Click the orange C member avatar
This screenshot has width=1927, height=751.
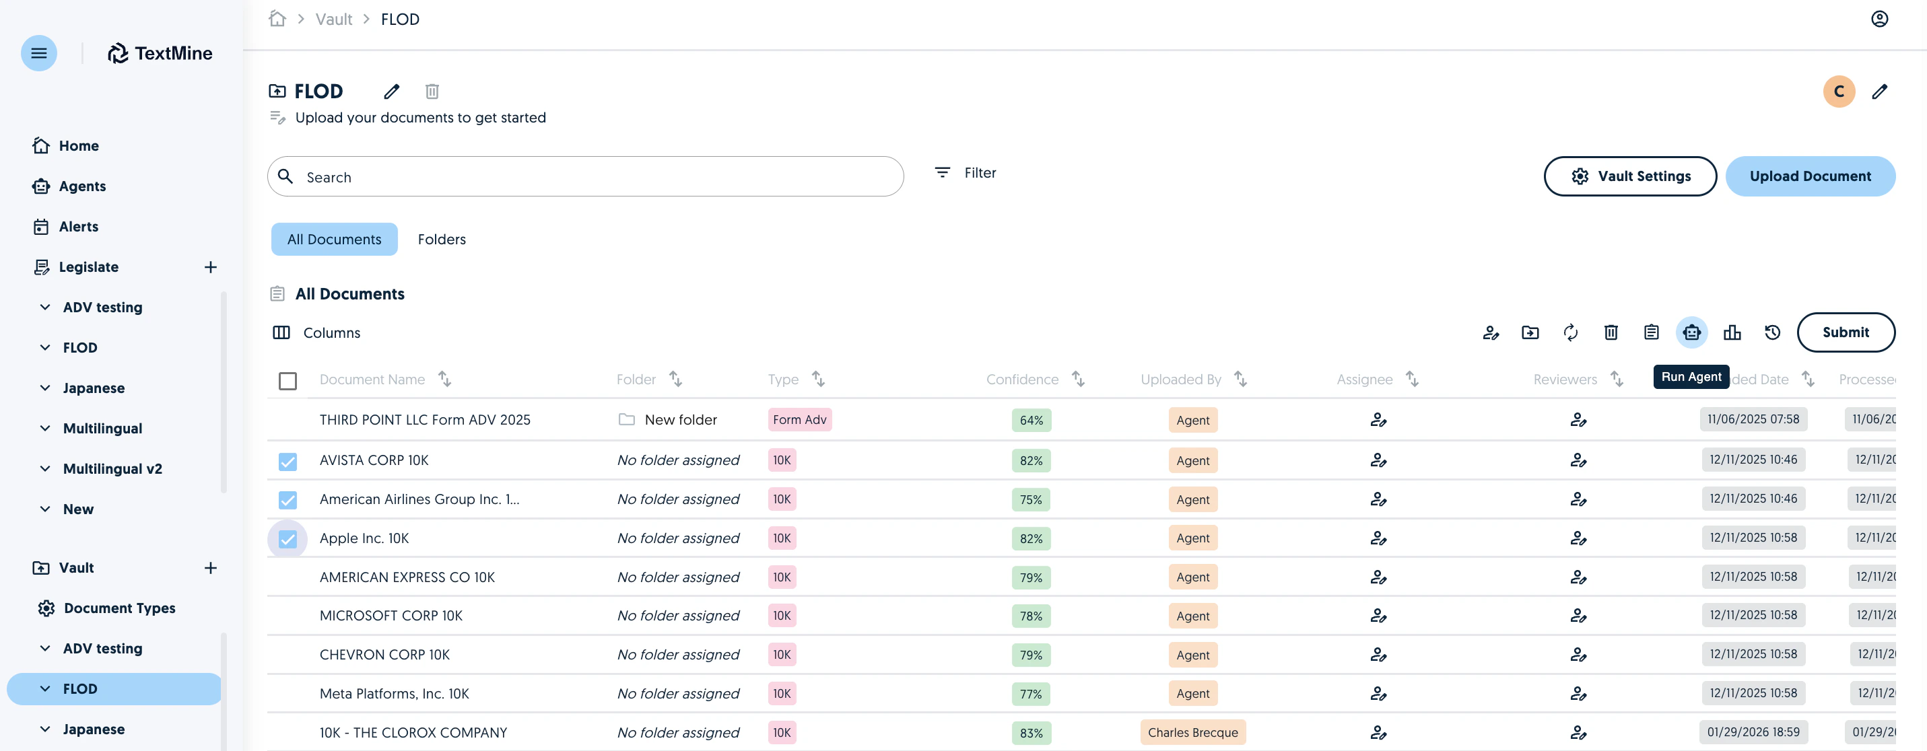click(1839, 92)
